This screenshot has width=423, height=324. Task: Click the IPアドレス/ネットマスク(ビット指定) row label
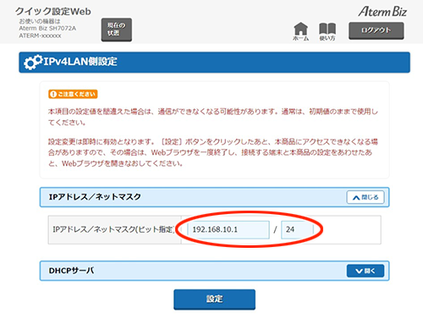coord(114,229)
